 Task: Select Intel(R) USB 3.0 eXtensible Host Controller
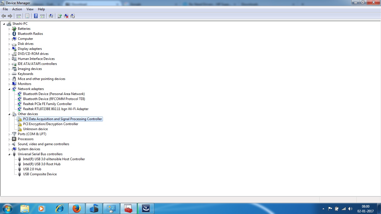[54, 159]
